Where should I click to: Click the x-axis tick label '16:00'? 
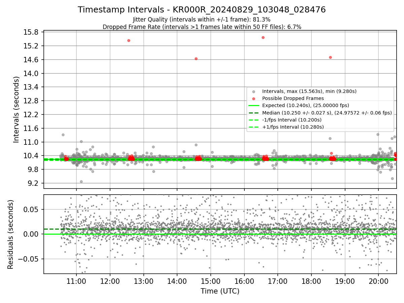point(244,281)
